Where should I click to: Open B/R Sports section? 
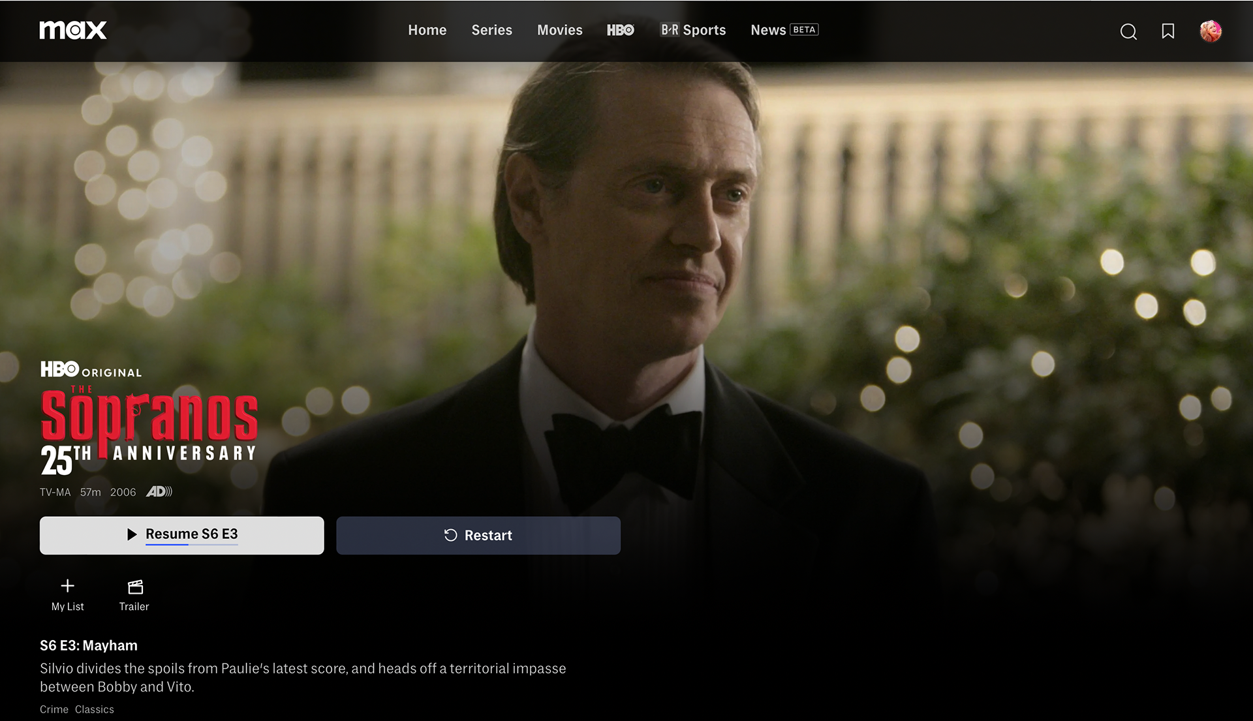click(x=693, y=30)
